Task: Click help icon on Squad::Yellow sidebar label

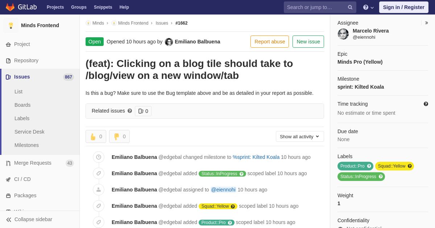Action: pos(410,166)
